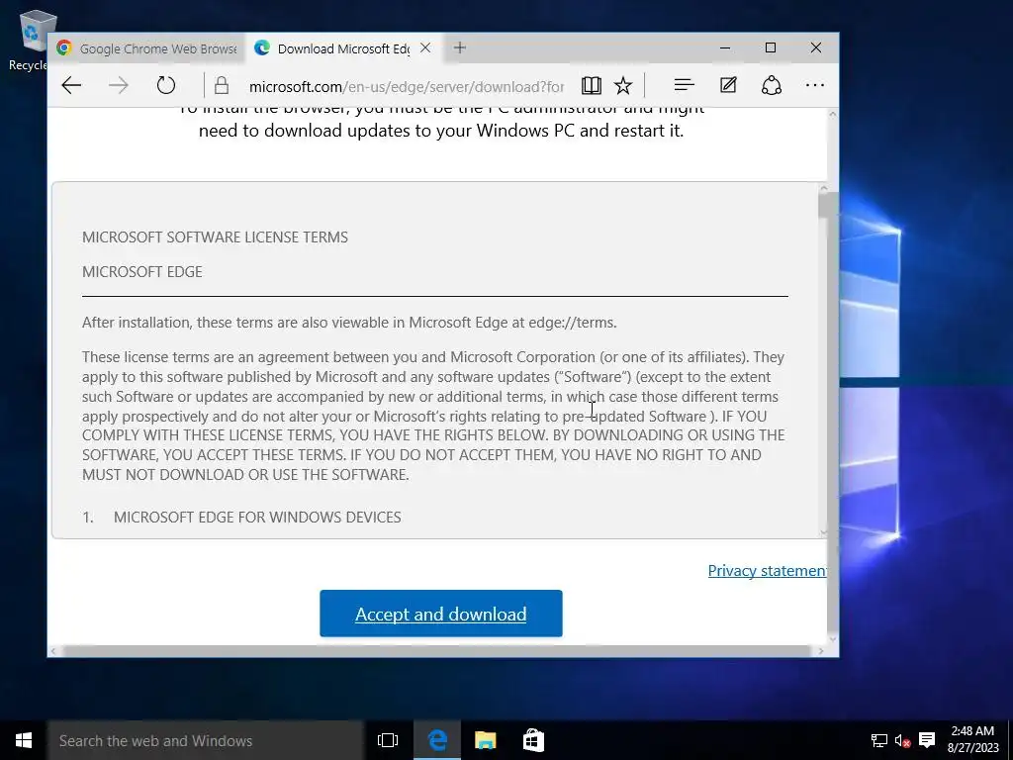Click the MICROSOFT EDGE heading text
The image size is (1013, 760).
pos(142,271)
